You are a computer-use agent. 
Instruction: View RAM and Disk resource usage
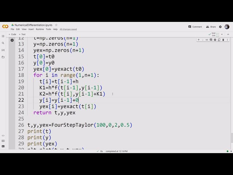point(215,34)
